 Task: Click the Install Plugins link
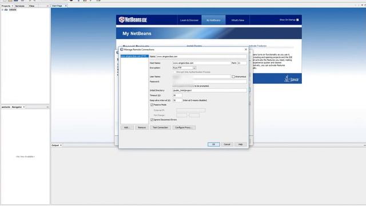click(x=194, y=46)
